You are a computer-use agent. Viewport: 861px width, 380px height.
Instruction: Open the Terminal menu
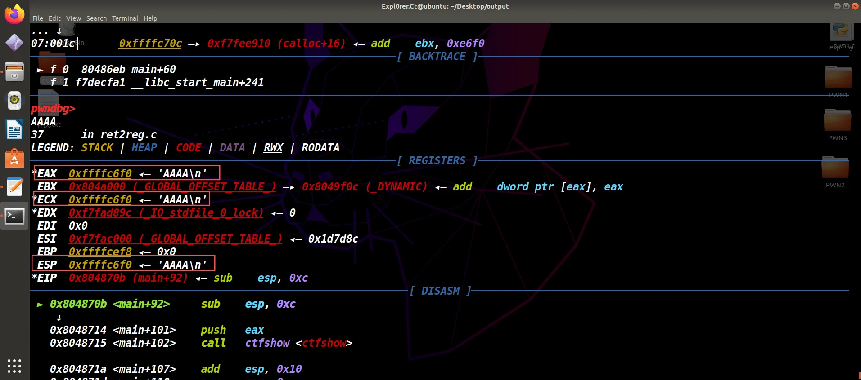point(125,18)
